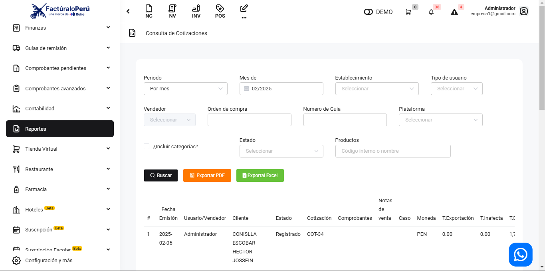Screen dimensions: 545x271
Task: Check the ¿Incluir categorías? checkbox
Action: [147, 146]
